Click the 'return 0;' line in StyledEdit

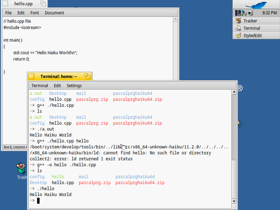(x=21, y=59)
